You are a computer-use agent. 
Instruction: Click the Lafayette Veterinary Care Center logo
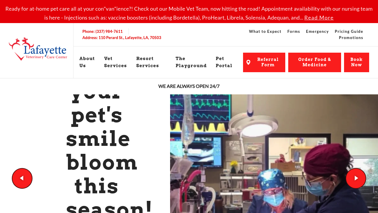pyautogui.click(x=38, y=49)
